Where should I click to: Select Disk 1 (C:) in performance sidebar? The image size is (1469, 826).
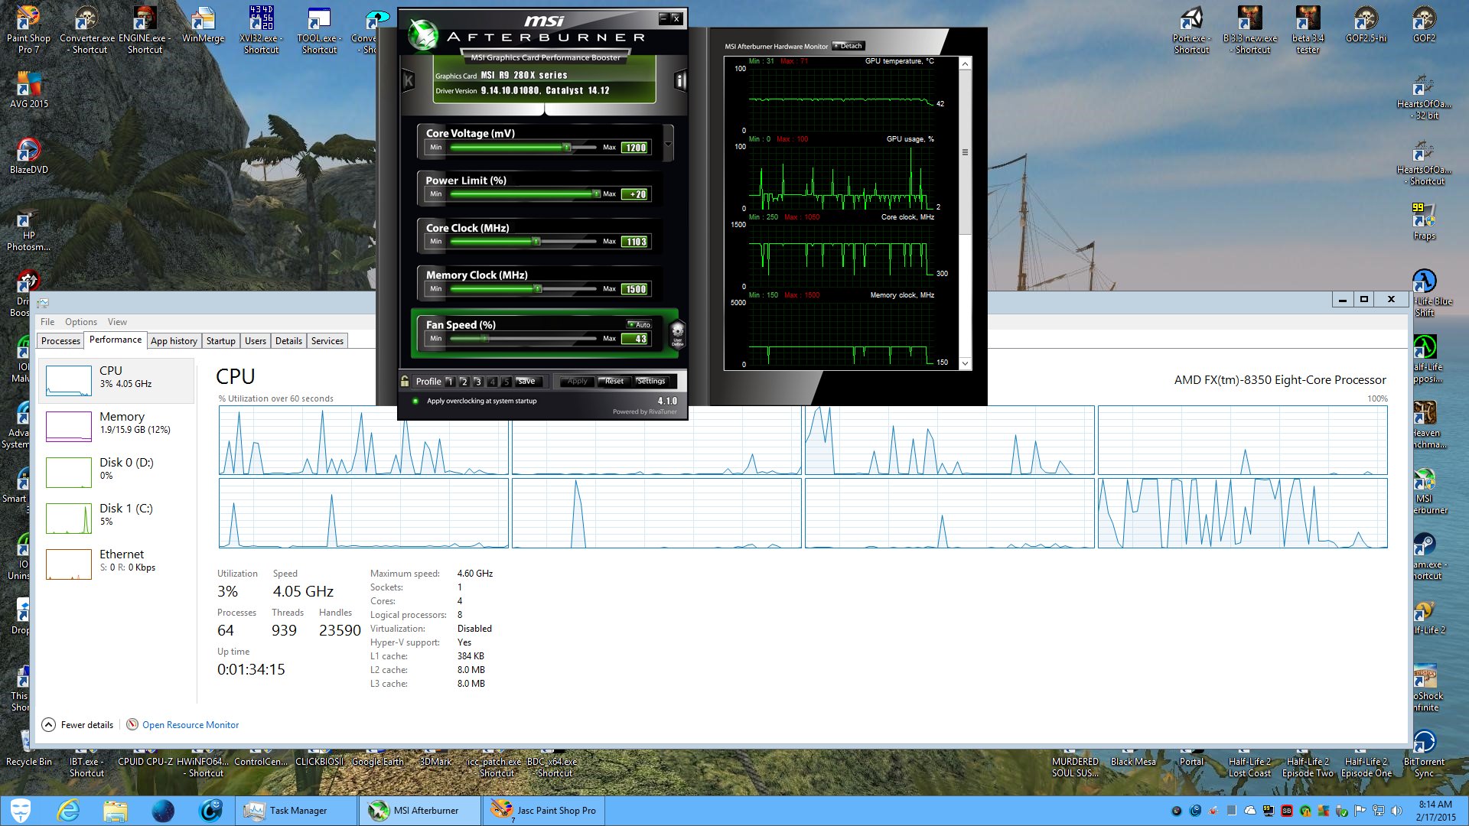pyautogui.click(x=116, y=518)
